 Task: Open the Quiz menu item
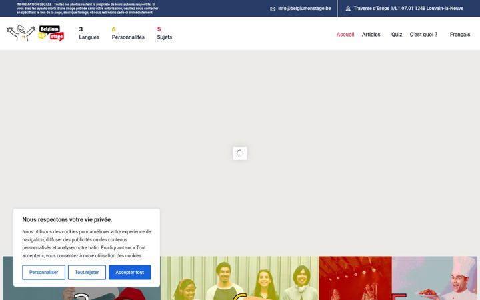pyautogui.click(x=397, y=35)
